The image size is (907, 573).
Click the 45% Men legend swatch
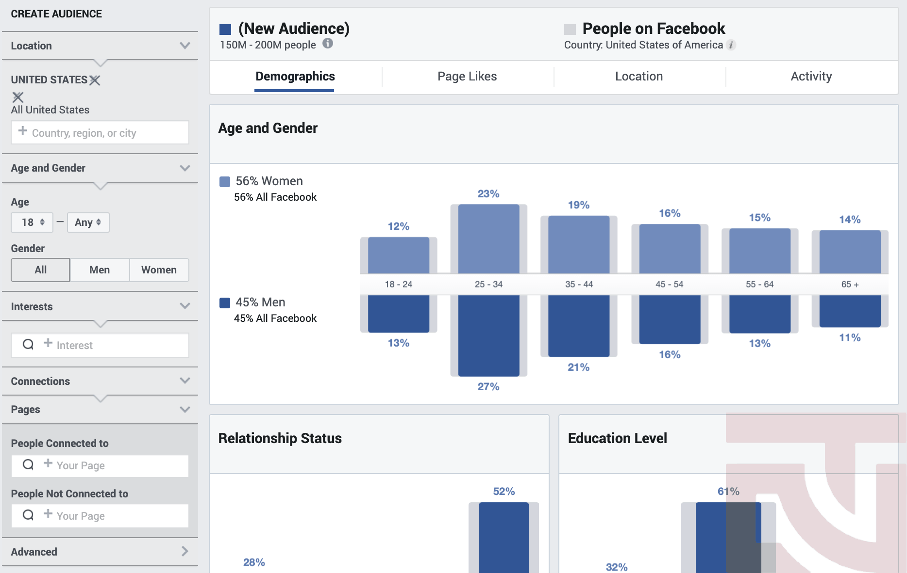point(225,303)
